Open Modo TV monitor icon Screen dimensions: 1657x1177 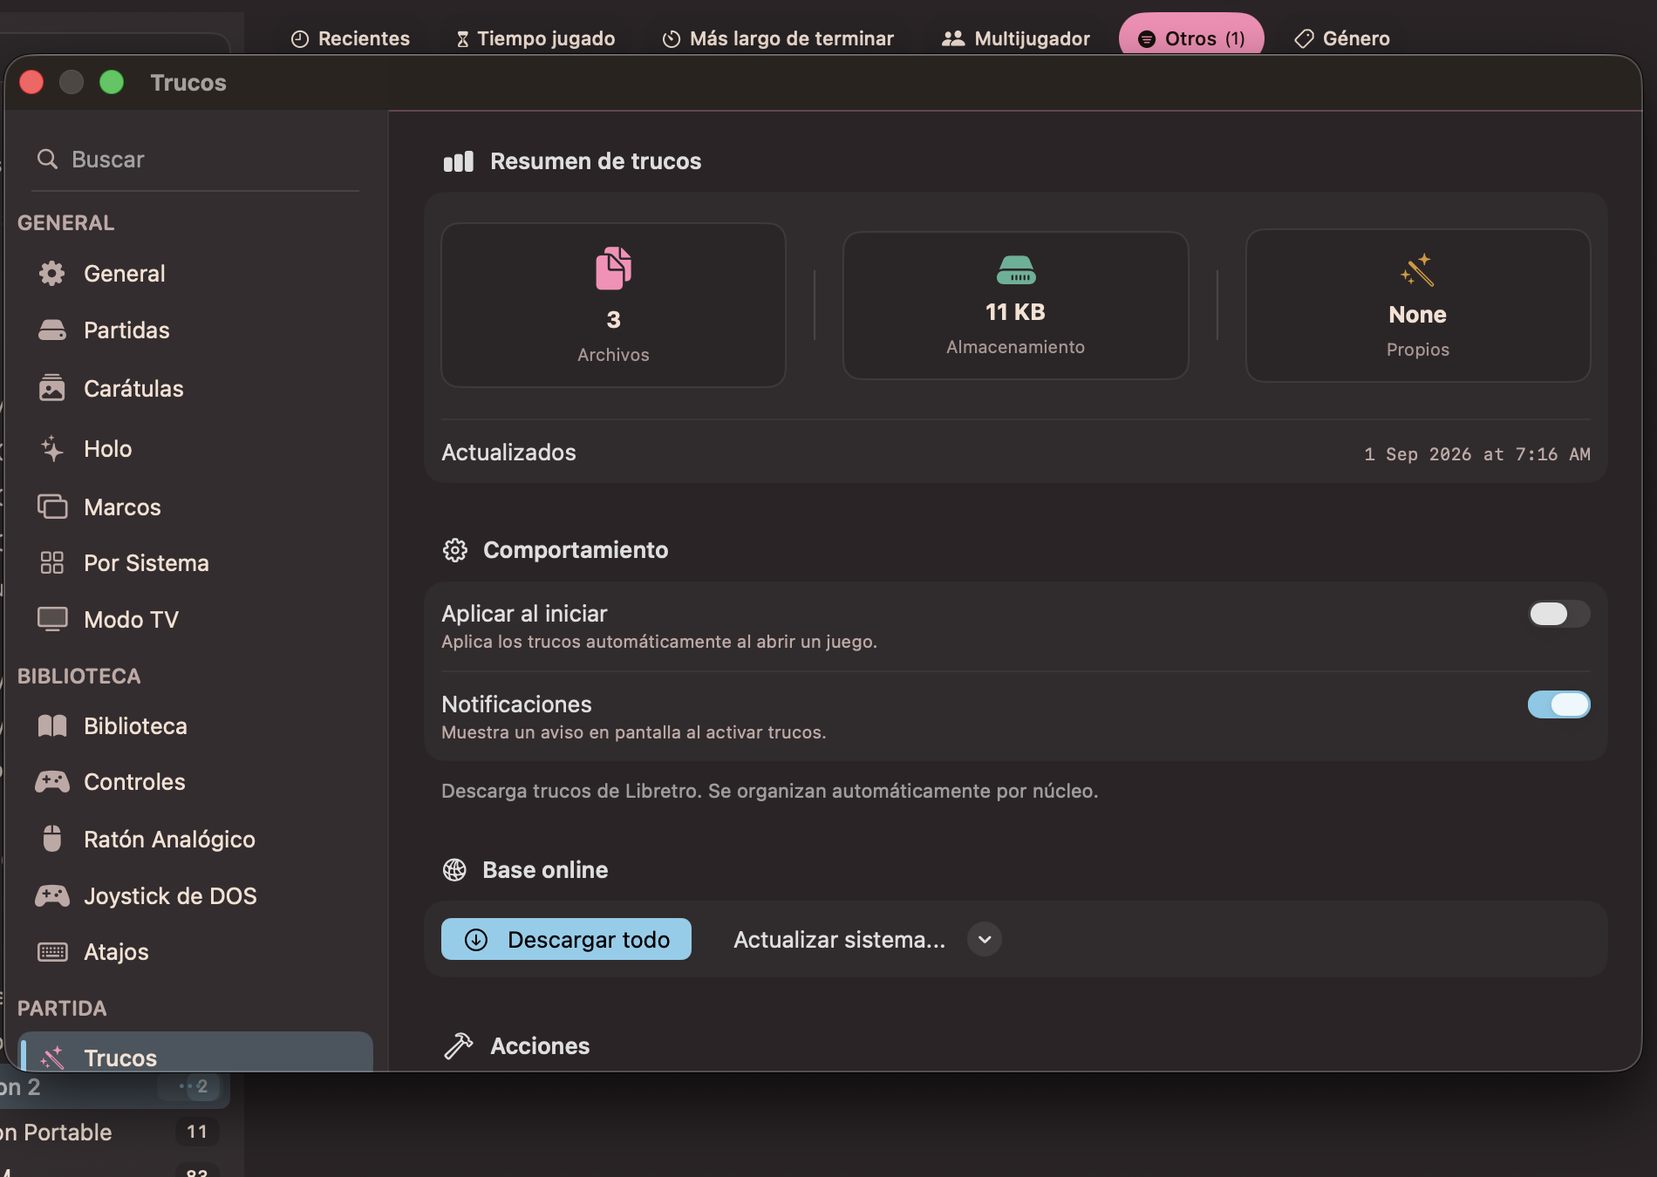point(52,619)
